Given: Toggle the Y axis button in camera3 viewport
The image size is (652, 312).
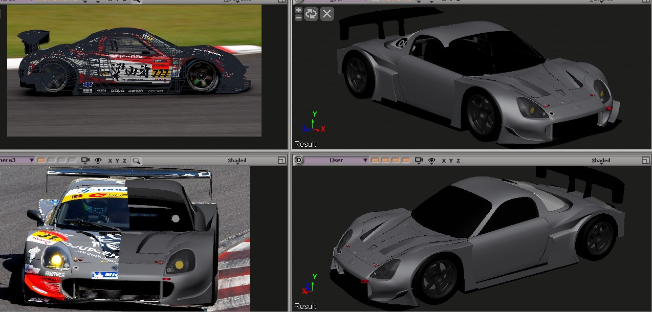Looking at the screenshot, I should coord(117,161).
